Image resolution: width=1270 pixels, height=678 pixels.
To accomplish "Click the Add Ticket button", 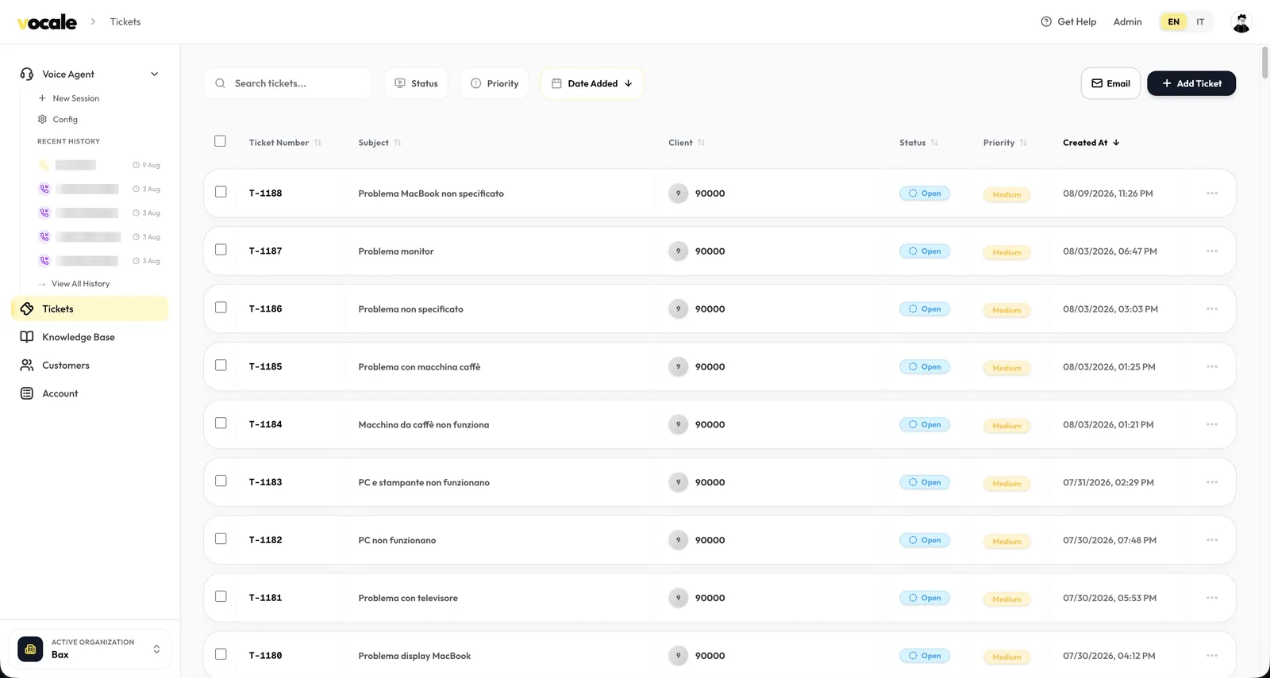I will [1191, 83].
